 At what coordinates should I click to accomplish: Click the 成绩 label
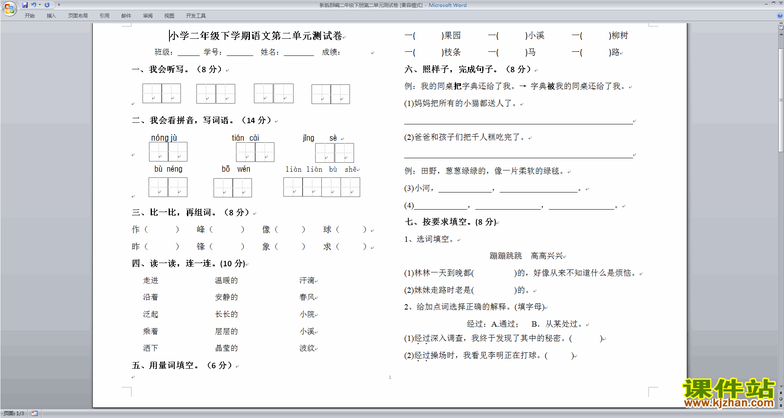click(331, 52)
